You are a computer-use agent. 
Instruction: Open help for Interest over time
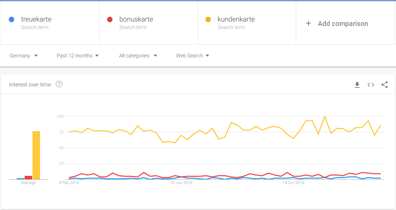pos(59,84)
